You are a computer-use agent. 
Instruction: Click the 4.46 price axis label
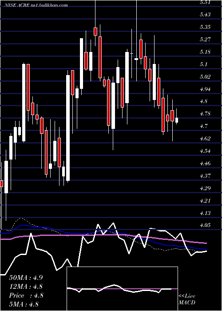pyautogui.click(x=205, y=163)
